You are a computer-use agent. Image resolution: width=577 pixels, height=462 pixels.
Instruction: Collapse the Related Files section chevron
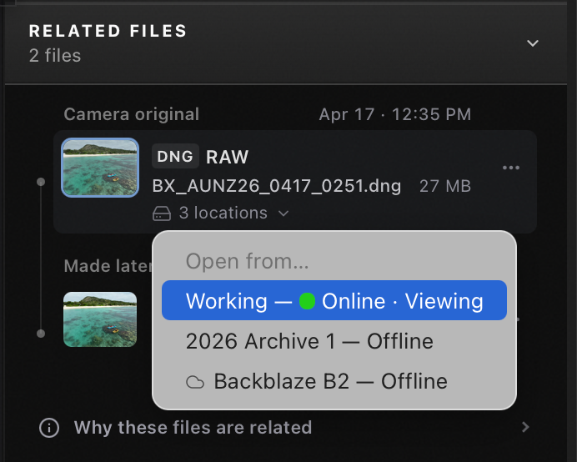point(533,43)
